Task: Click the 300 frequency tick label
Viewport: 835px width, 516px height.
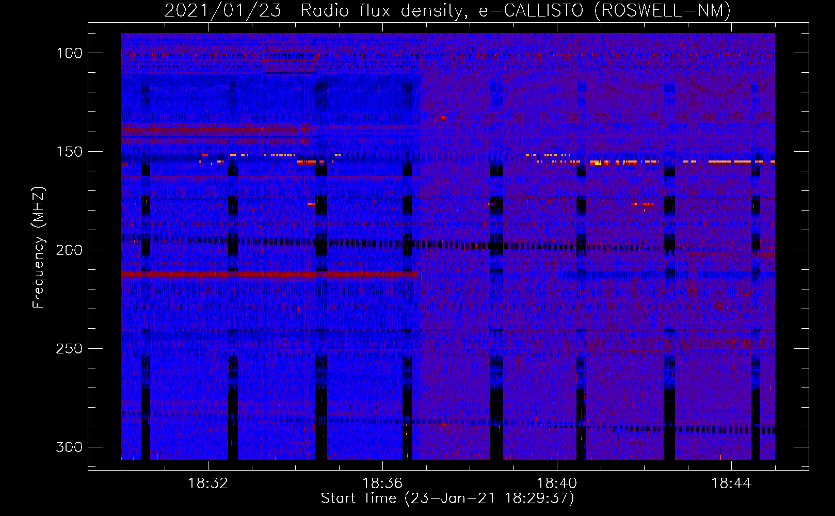Action: [x=69, y=447]
